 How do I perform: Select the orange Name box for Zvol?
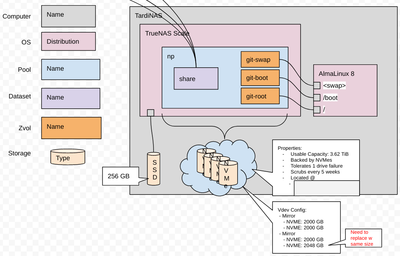point(71,128)
